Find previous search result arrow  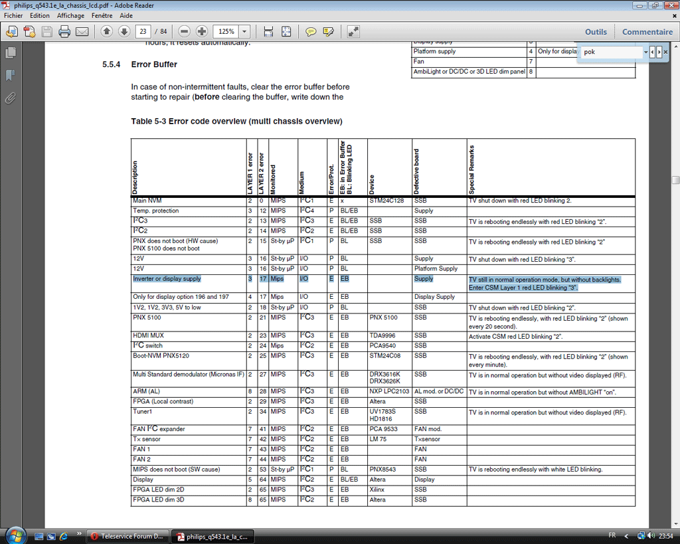[x=652, y=52]
